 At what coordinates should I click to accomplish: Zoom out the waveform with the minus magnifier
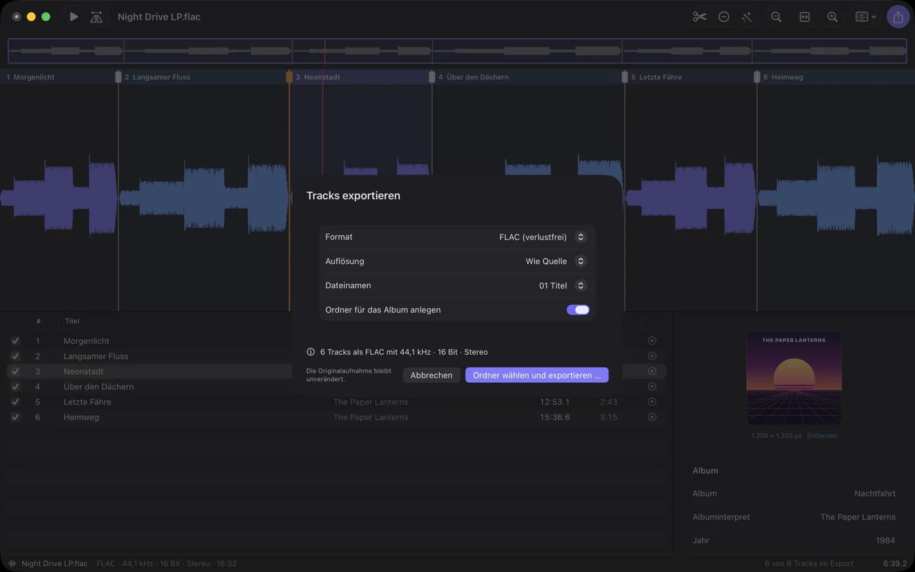pyautogui.click(x=776, y=17)
